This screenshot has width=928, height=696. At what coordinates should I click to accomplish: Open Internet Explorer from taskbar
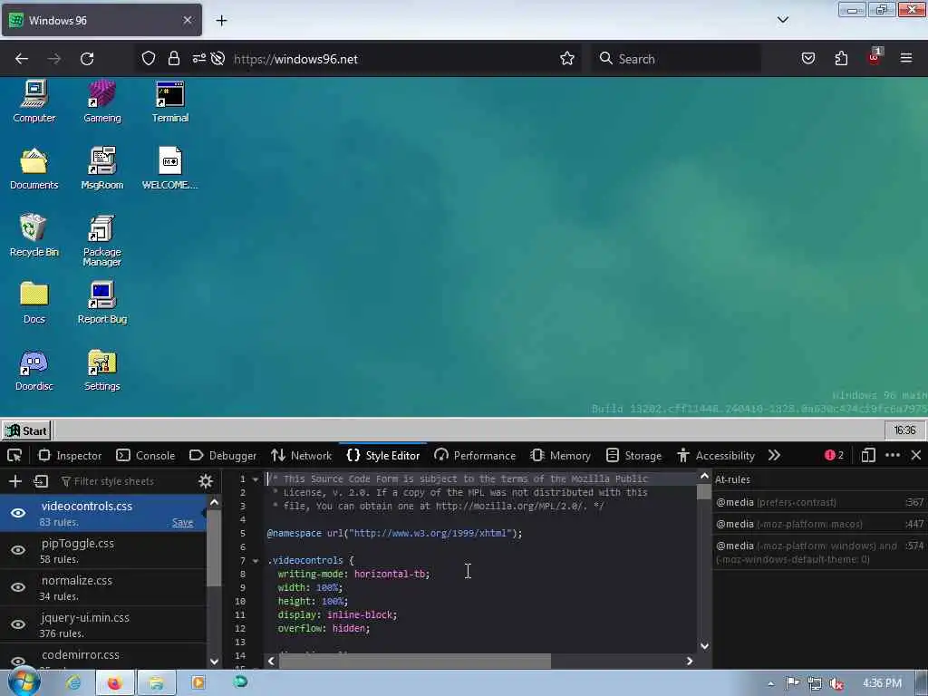pyautogui.click(x=74, y=682)
